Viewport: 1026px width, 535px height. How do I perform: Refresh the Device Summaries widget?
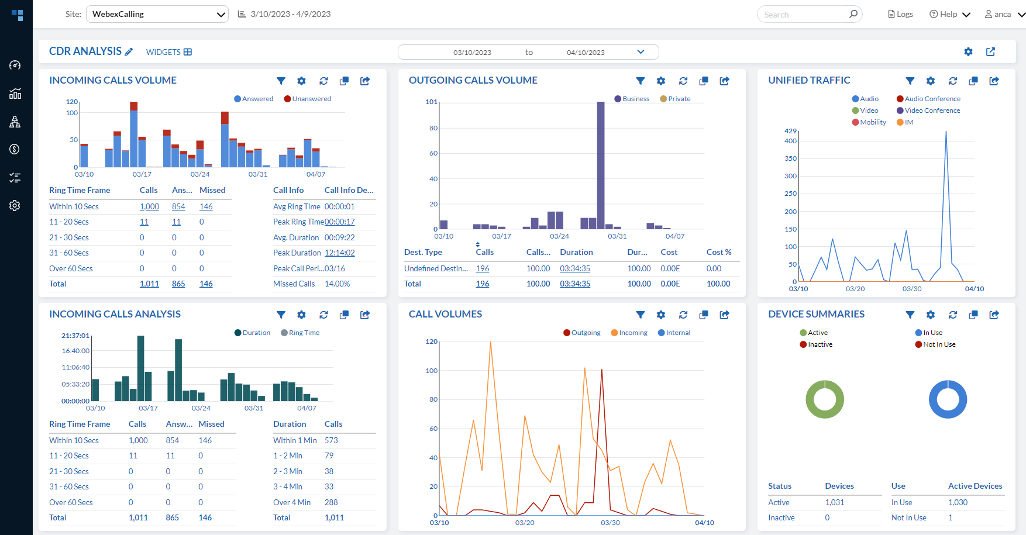coord(953,315)
